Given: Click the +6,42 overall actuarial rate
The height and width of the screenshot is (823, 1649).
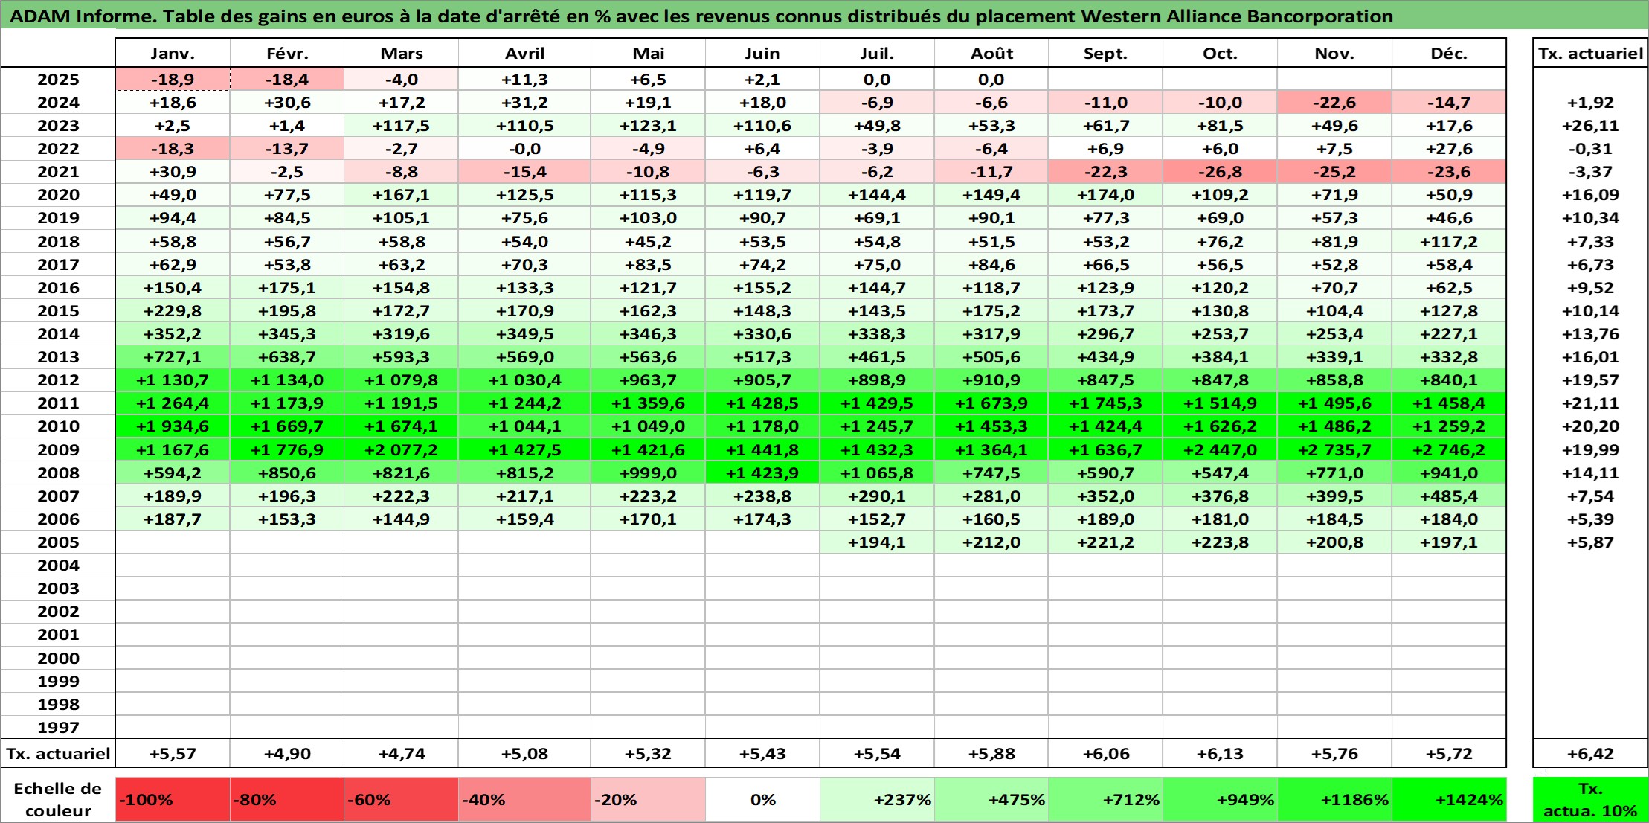Looking at the screenshot, I should tap(1590, 754).
